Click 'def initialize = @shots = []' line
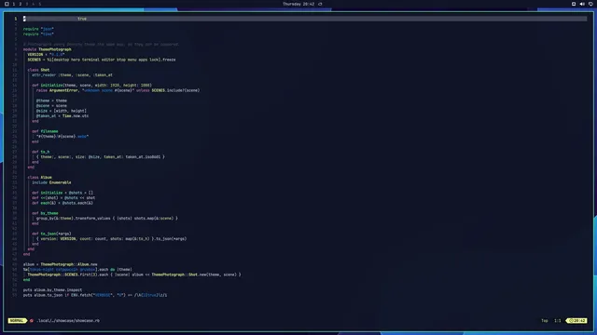597x335 pixels. (x=62, y=193)
